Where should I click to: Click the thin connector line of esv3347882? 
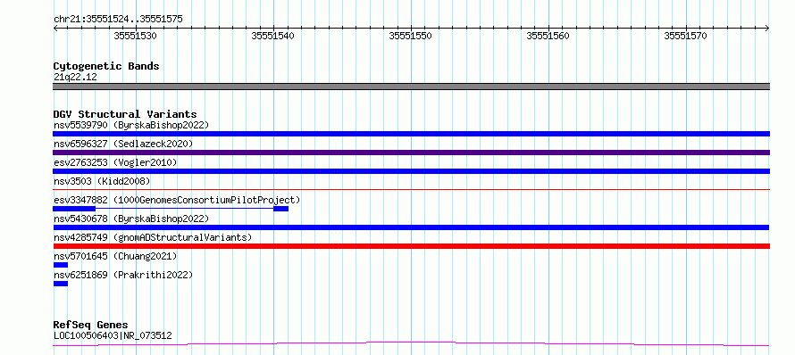pos(185,209)
